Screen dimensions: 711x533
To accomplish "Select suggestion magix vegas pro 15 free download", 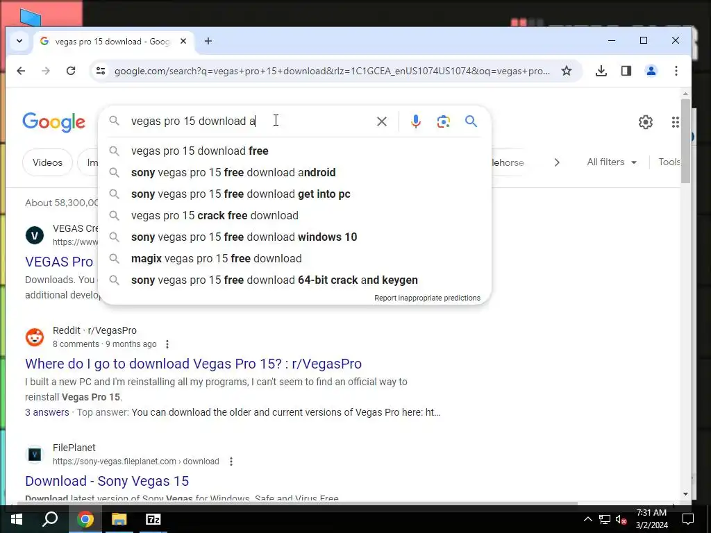I will coord(294,259).
